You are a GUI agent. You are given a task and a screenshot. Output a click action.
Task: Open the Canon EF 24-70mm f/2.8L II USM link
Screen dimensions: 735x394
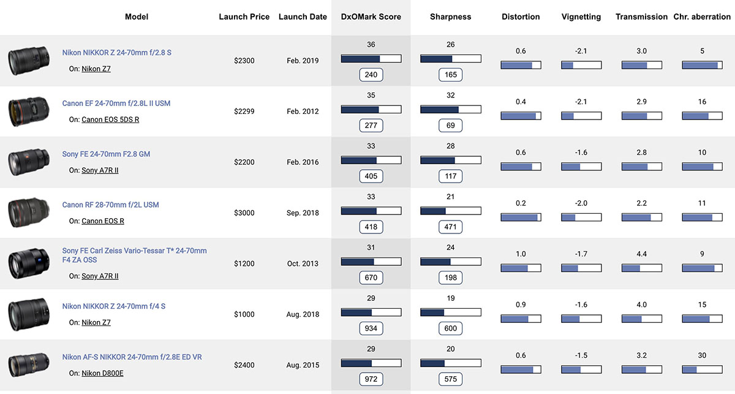[116, 104]
